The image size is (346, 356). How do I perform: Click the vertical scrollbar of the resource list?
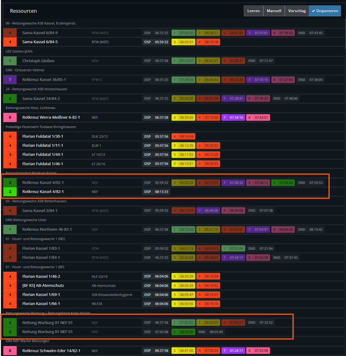(x=344, y=33)
